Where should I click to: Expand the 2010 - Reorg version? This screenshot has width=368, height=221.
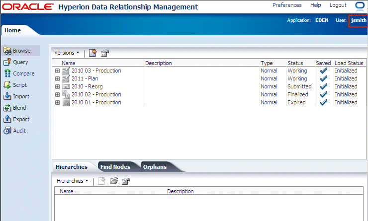pos(57,87)
